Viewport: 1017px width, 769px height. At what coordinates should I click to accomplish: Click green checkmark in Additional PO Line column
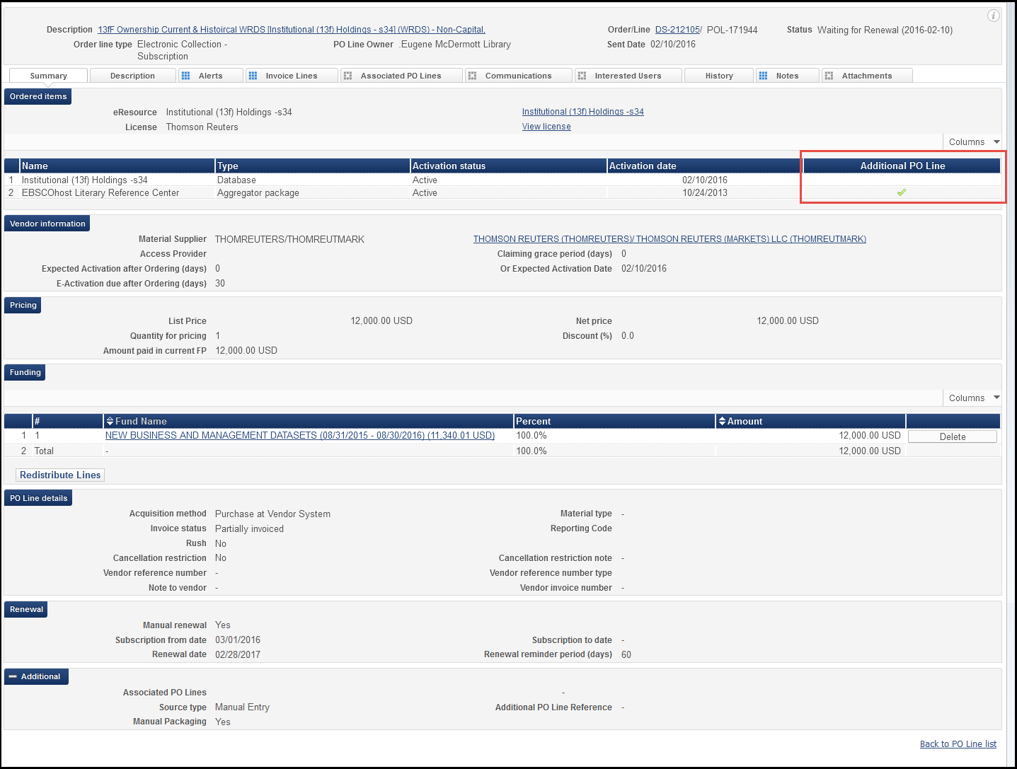click(x=902, y=192)
